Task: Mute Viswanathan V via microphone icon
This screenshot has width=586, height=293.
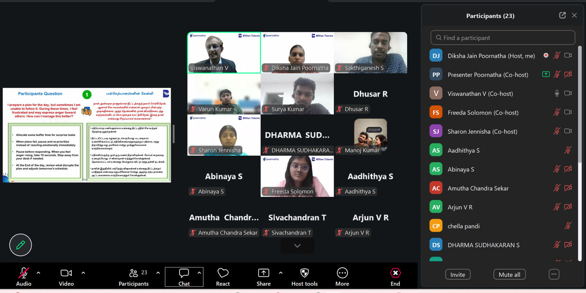Action: pyautogui.click(x=557, y=94)
